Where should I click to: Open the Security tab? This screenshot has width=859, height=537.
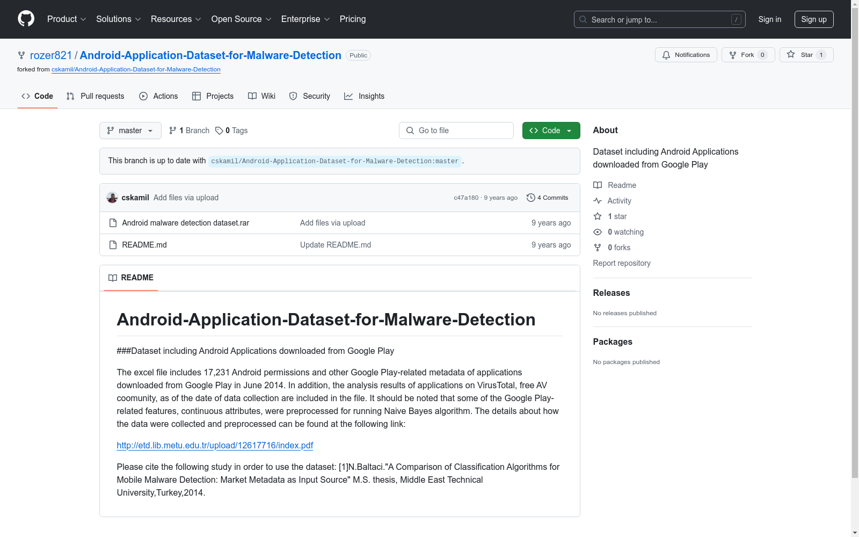pyautogui.click(x=310, y=96)
